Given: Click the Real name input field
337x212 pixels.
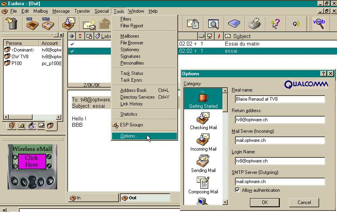Looking at the screenshot, I should (x=280, y=99).
